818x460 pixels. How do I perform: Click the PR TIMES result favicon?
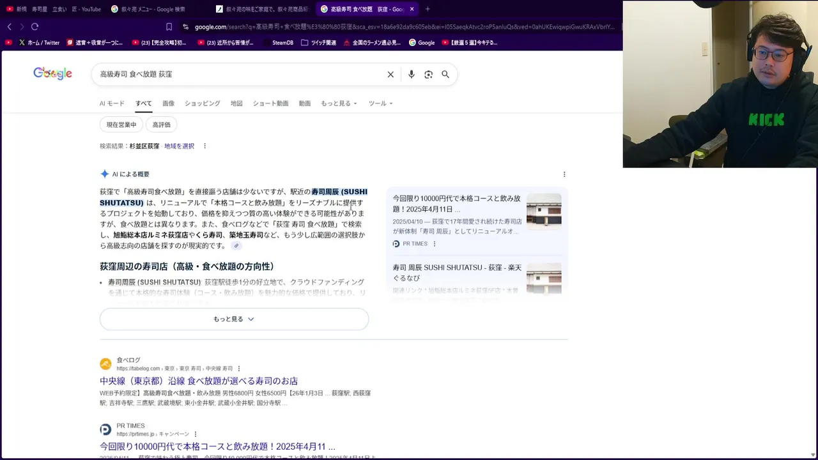tap(105, 430)
